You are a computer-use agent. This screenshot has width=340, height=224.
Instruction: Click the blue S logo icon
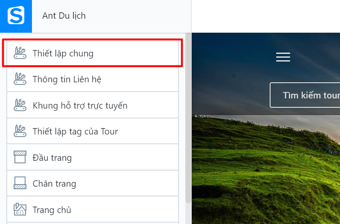pyautogui.click(x=16, y=16)
